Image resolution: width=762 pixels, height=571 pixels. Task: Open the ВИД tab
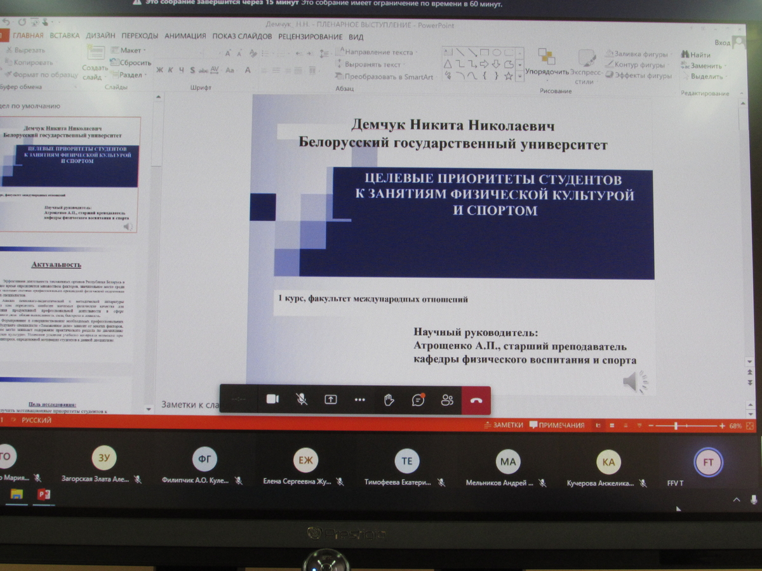pyautogui.click(x=356, y=37)
